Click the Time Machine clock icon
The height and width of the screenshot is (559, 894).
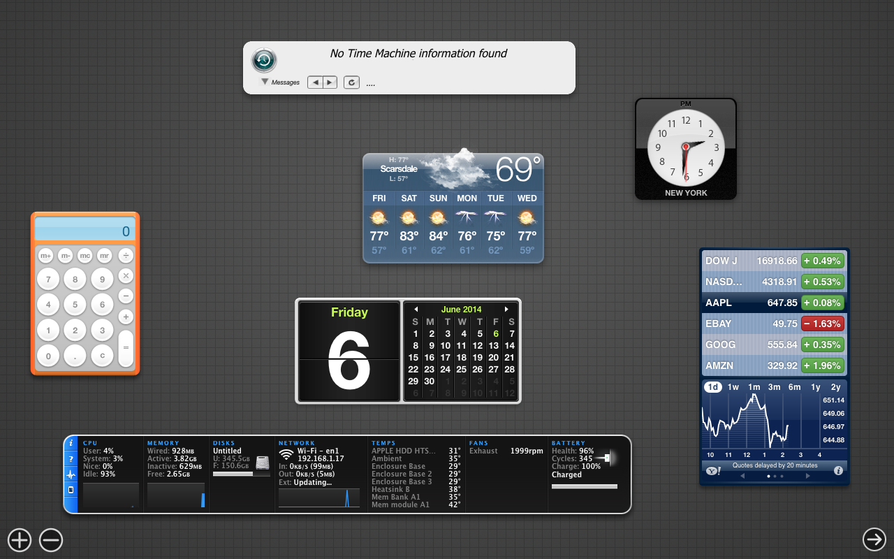point(264,61)
